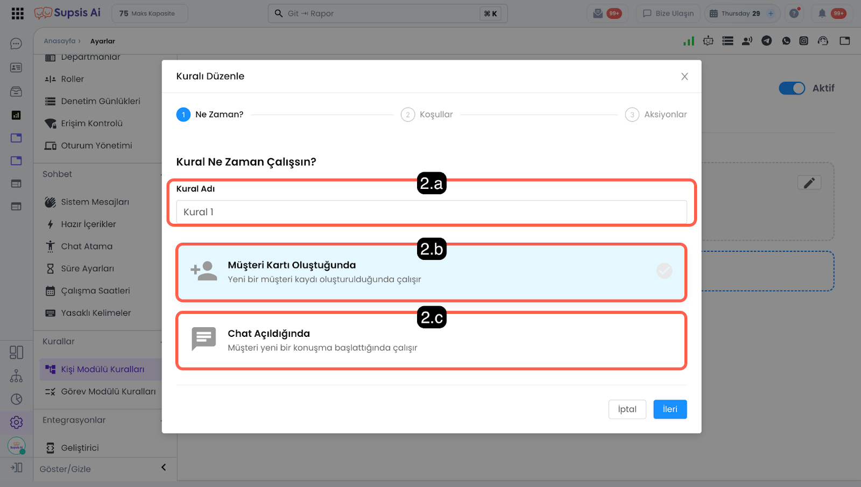
Task: Select Chat Açıldığında trigger option
Action: pyautogui.click(x=431, y=340)
